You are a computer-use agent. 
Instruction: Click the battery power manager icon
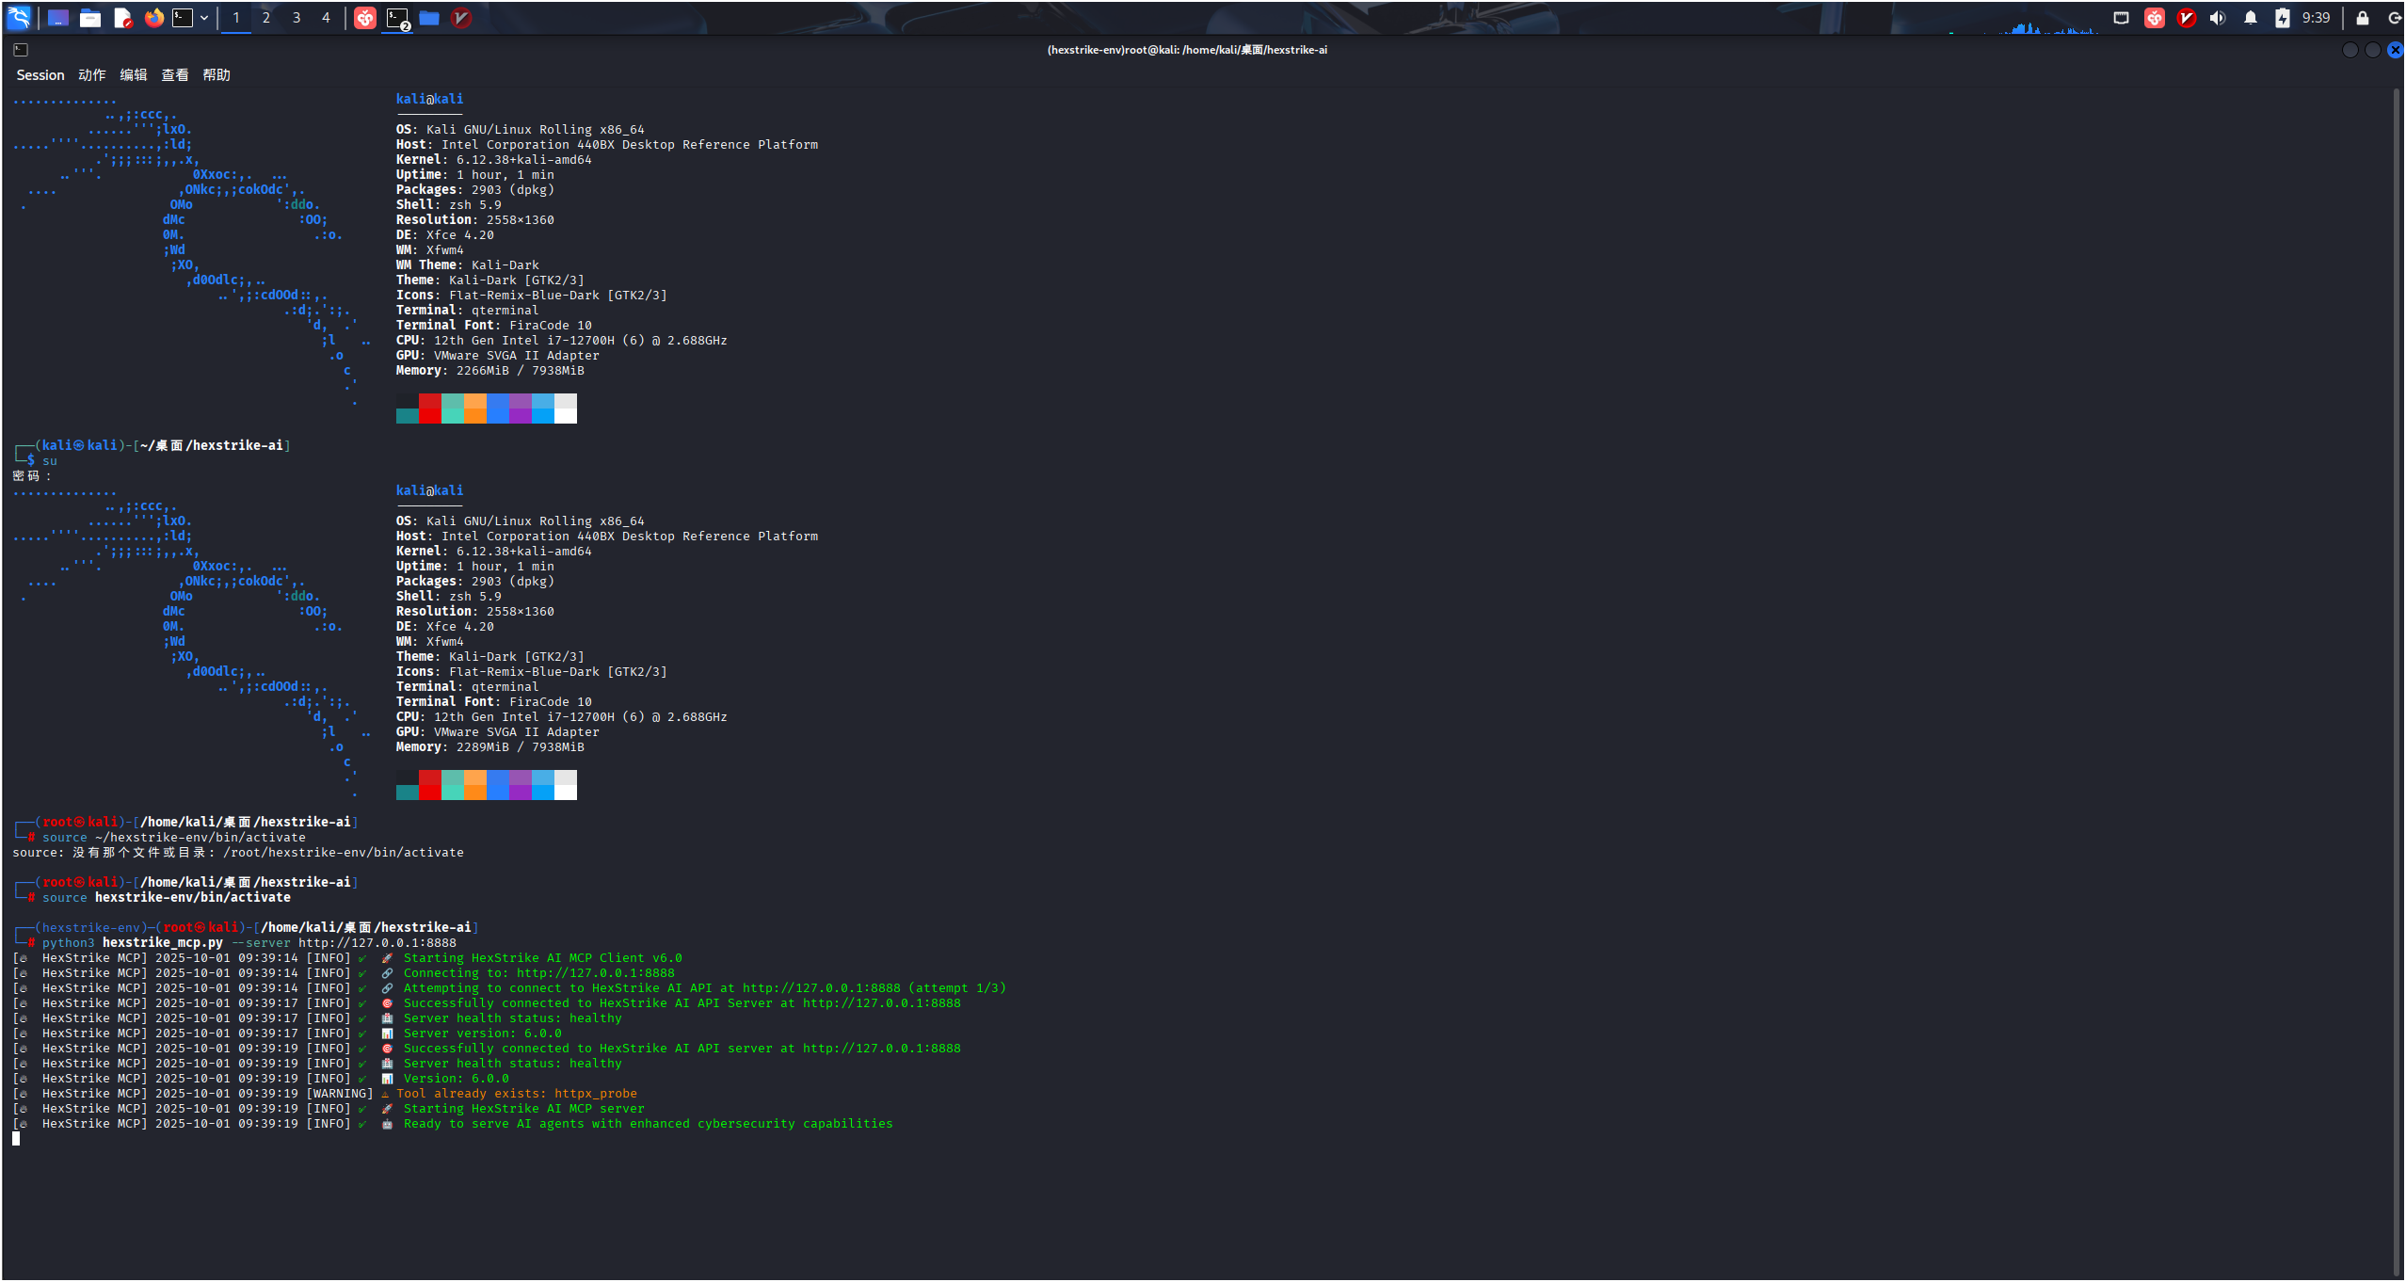coord(2282,18)
